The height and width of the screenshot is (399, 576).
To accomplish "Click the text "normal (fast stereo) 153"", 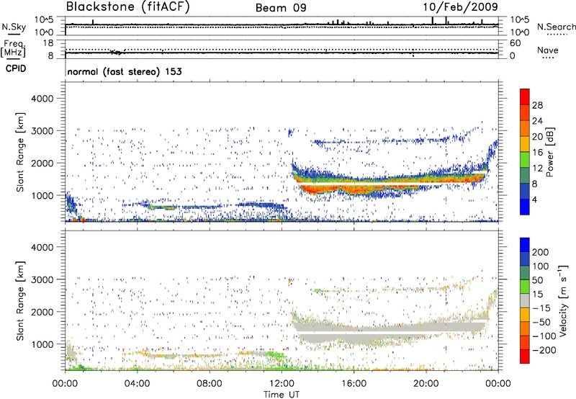I will [125, 71].
